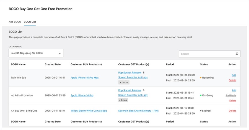This screenshot has width=249, height=130.
Task: Open the Data Period dropdown
Action: point(36,53)
